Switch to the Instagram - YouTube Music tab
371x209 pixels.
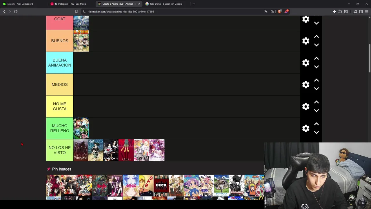71,4
